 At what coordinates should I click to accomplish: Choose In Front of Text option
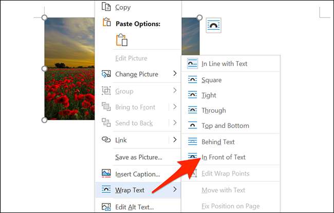coord(224,157)
